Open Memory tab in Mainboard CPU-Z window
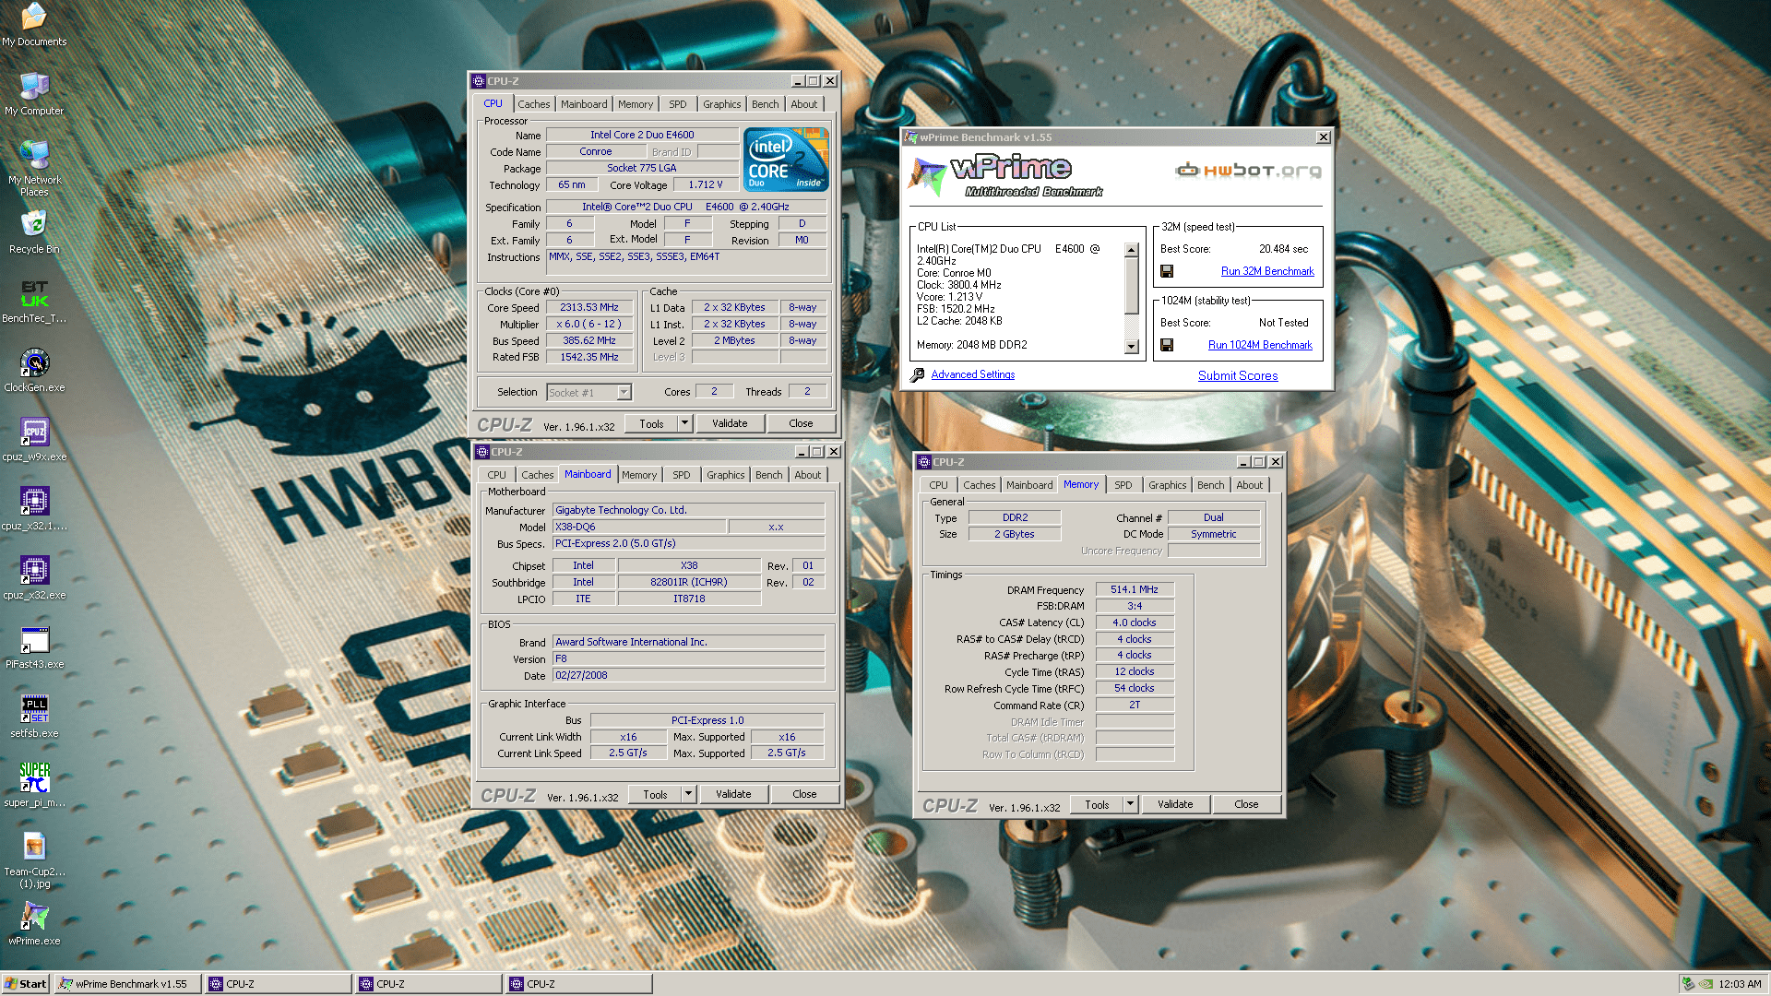 coord(639,475)
